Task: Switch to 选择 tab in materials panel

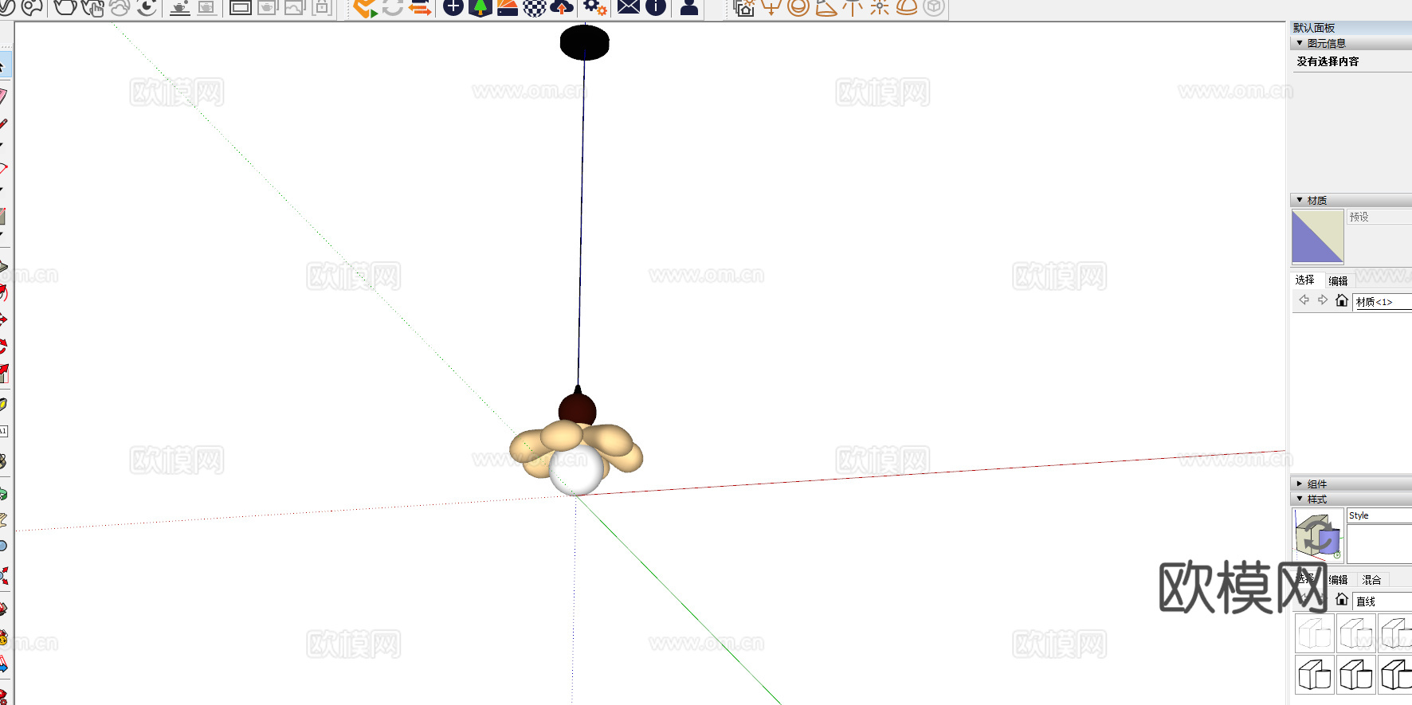Action: point(1305,280)
